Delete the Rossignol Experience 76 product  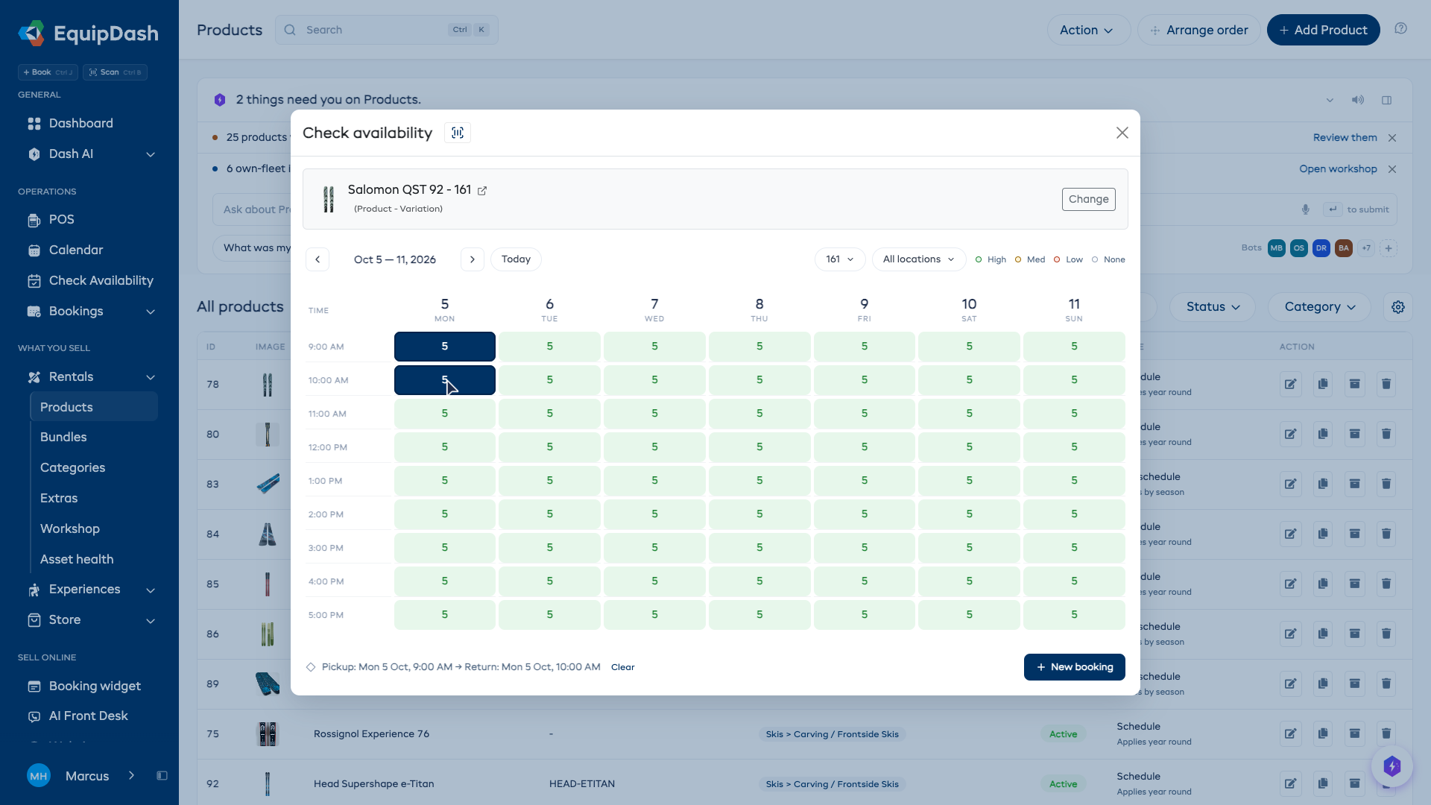[x=1386, y=733]
